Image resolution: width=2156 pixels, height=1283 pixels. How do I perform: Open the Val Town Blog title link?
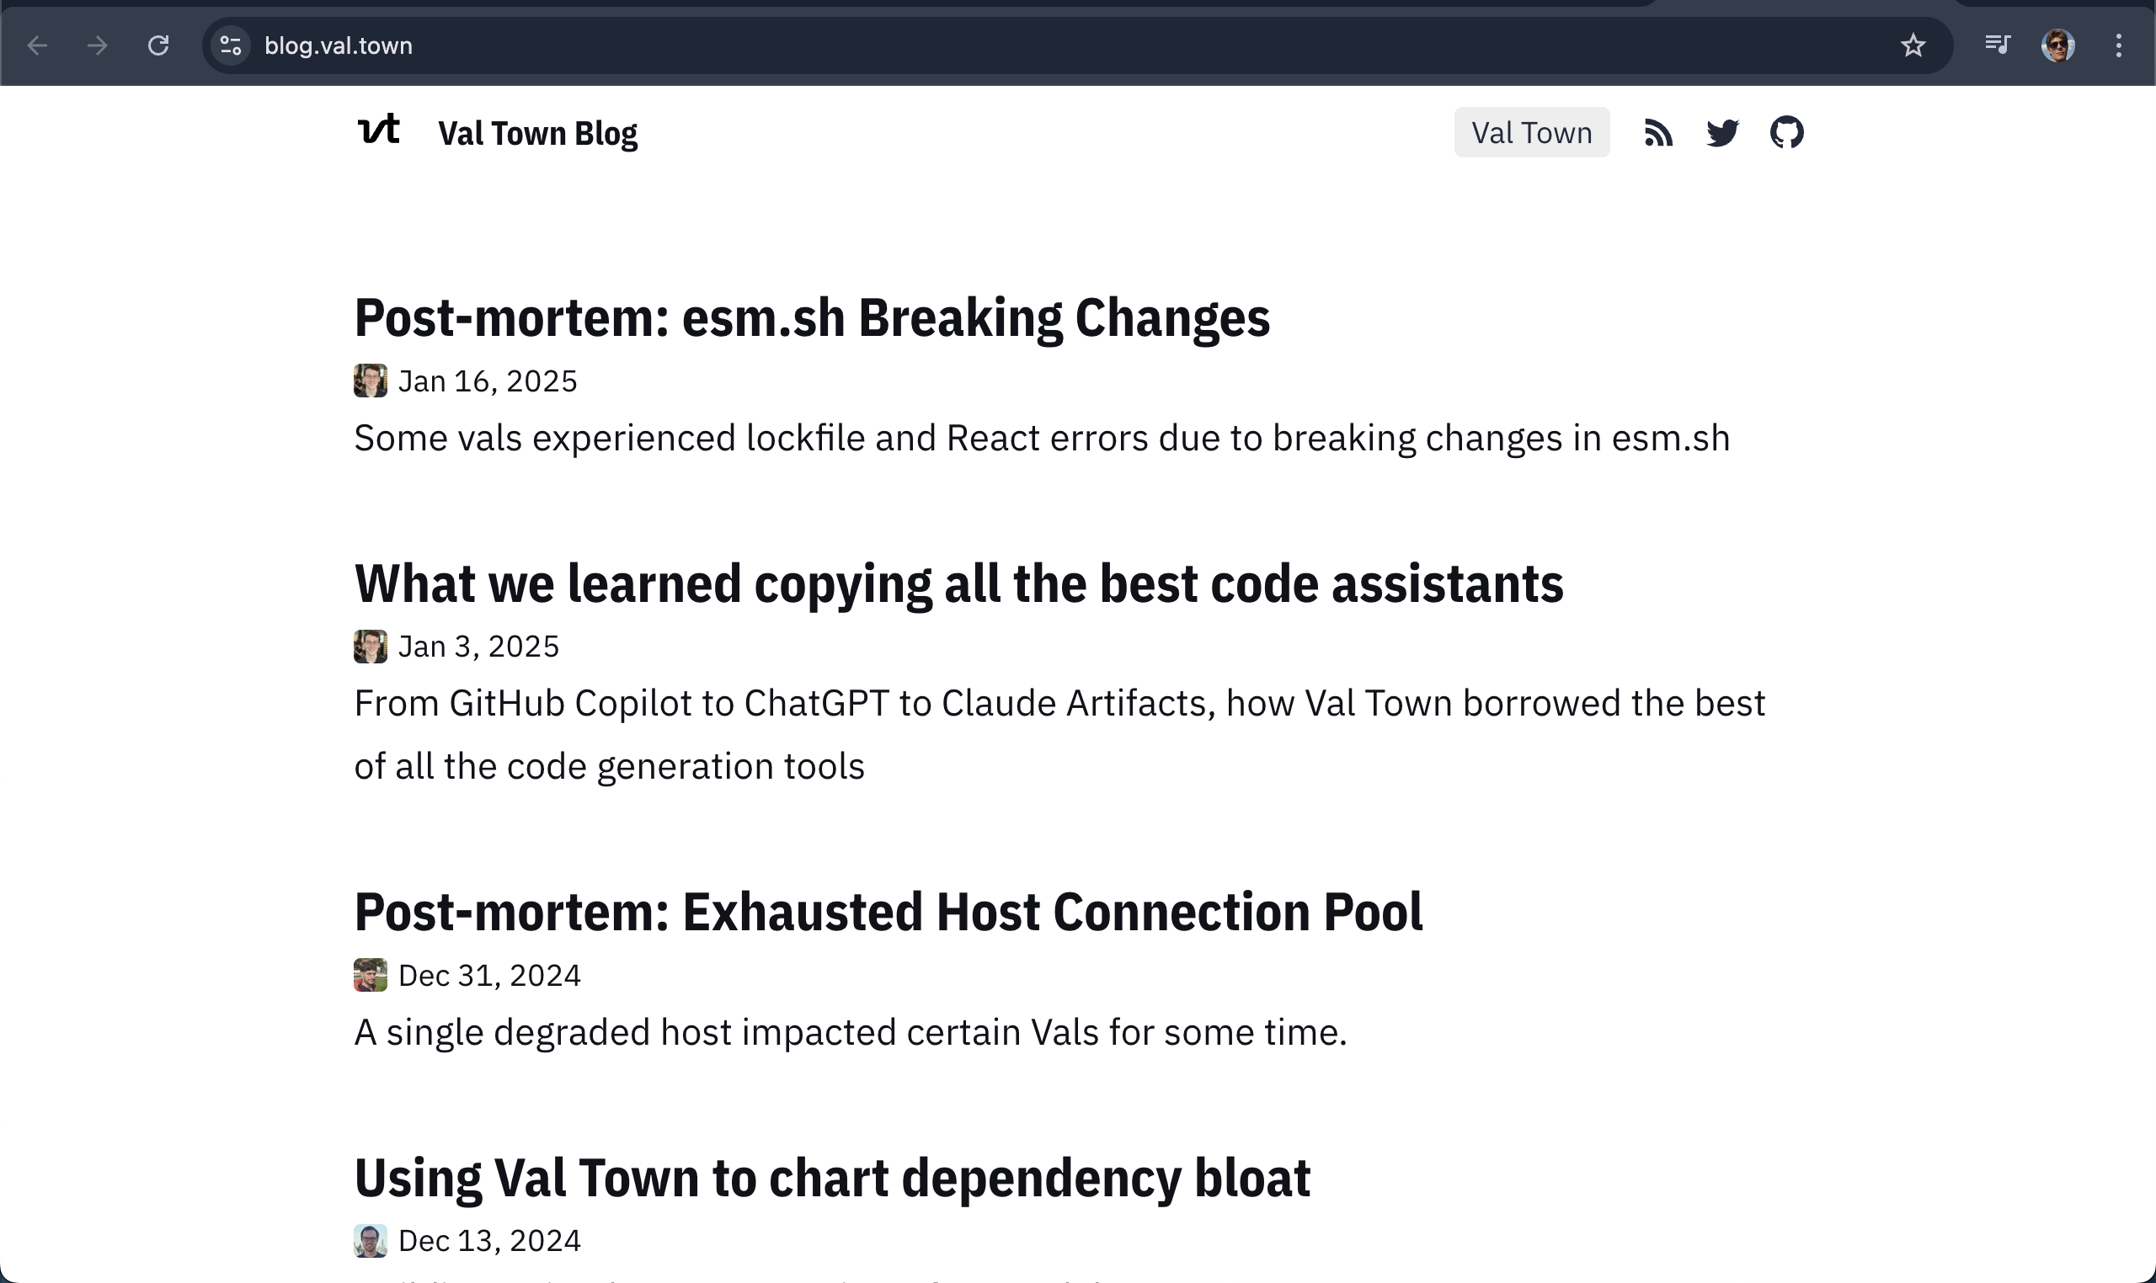(x=538, y=134)
